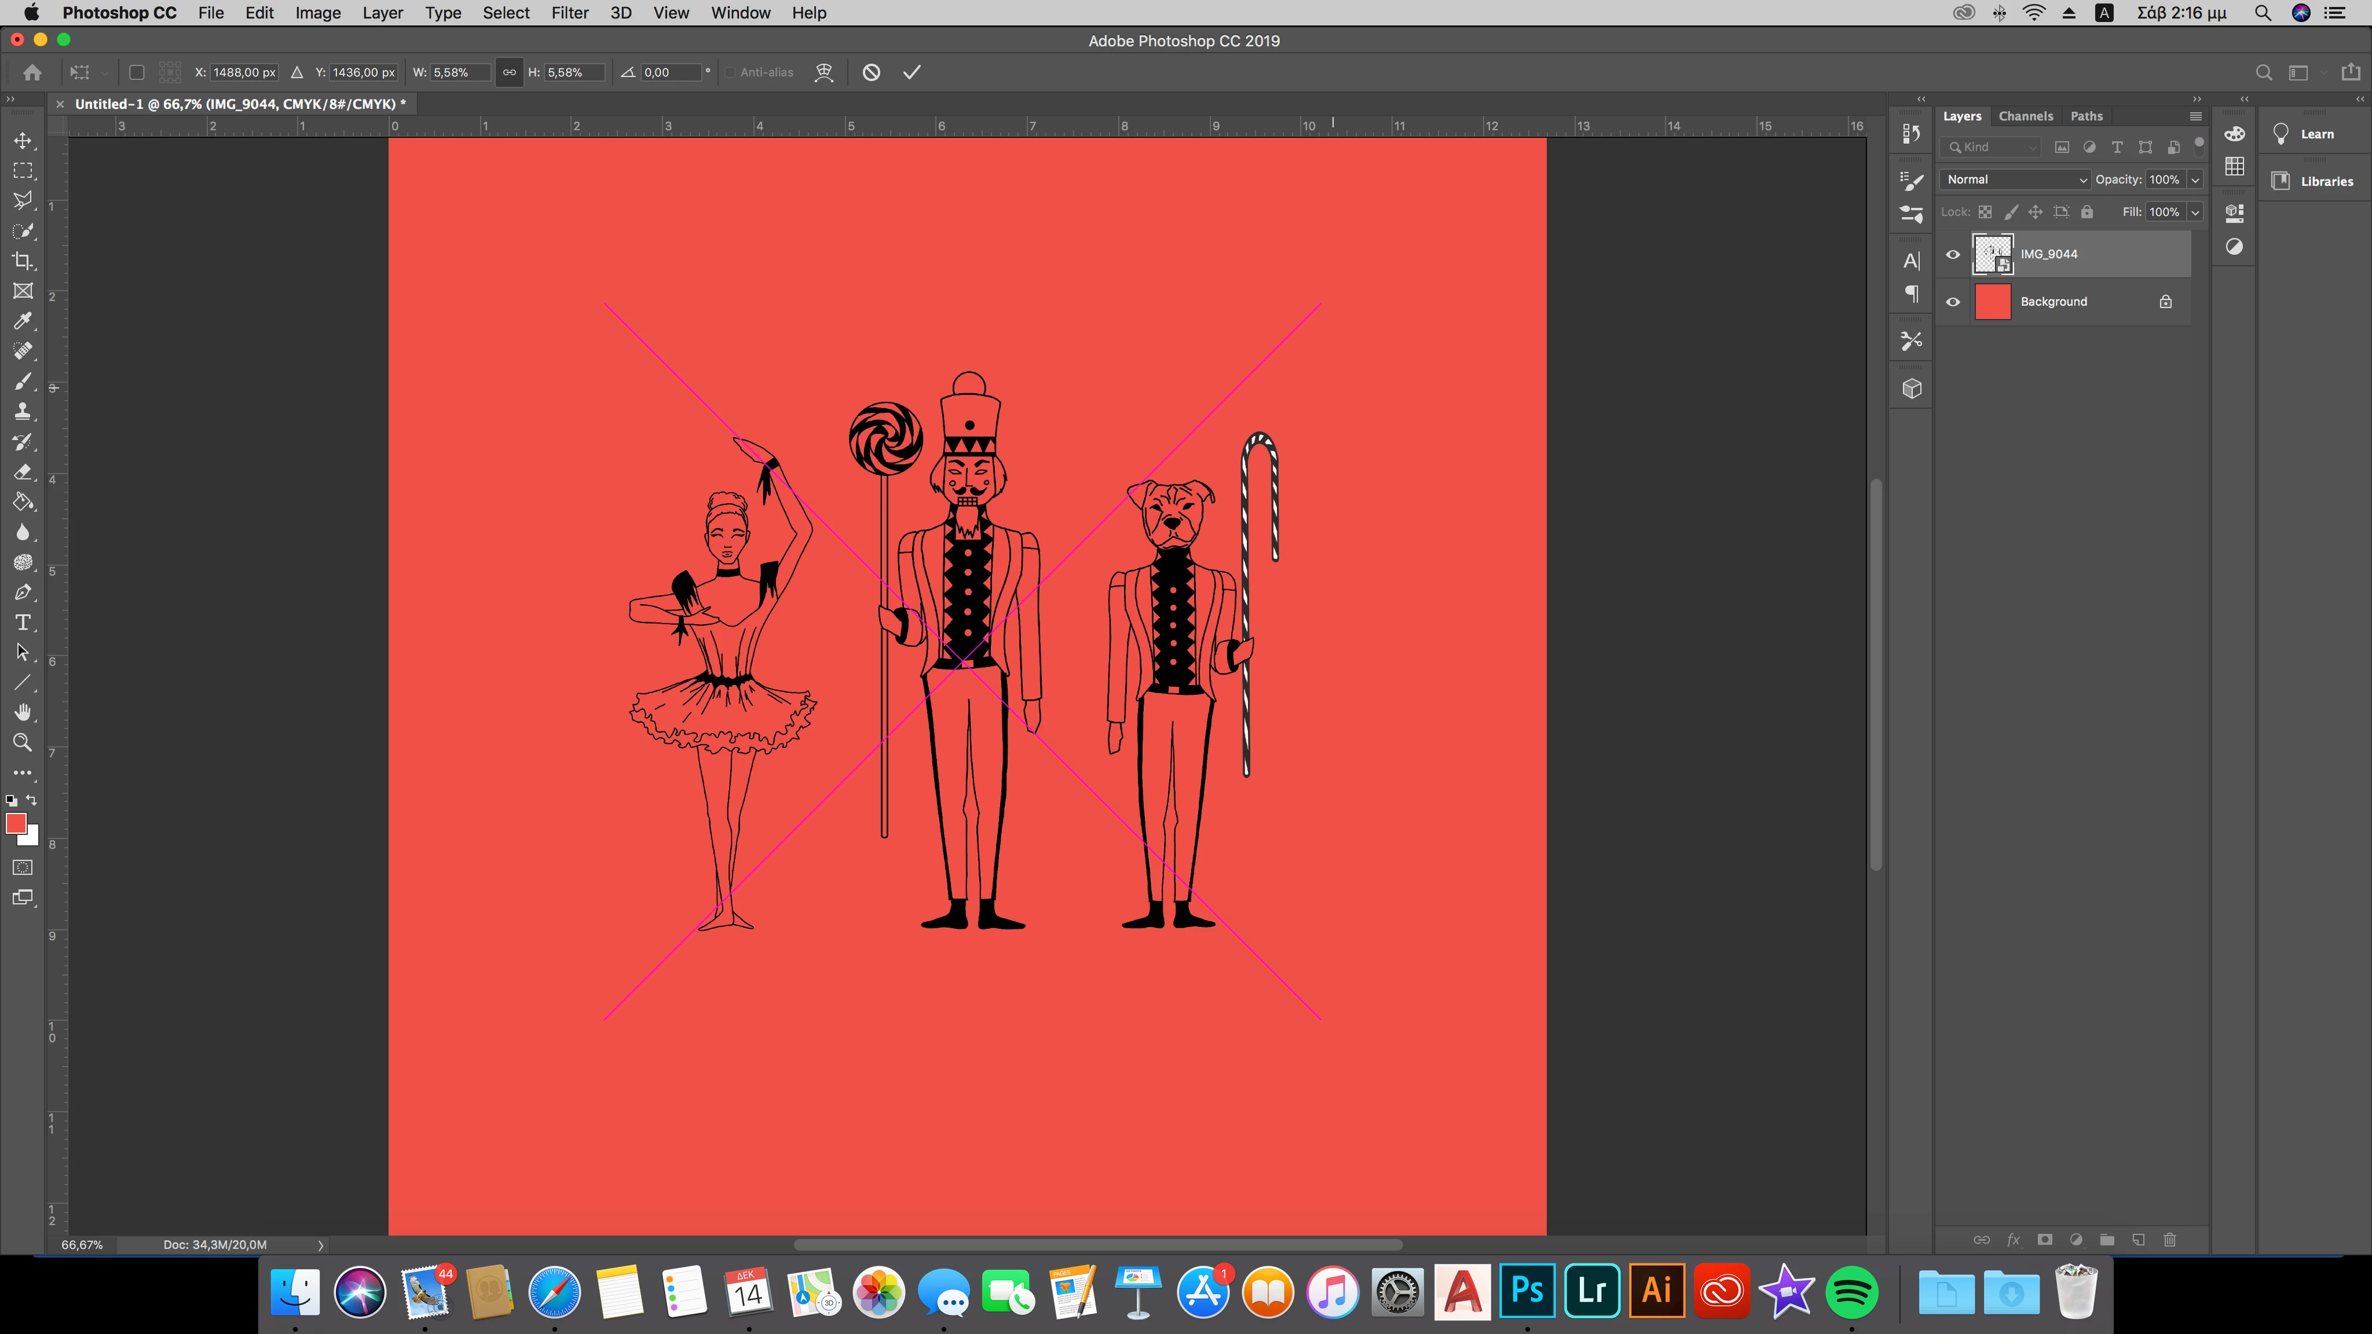Viewport: 2372px width, 1334px height.
Task: Select the Eyedropper tool in toolbar
Action: tap(22, 321)
